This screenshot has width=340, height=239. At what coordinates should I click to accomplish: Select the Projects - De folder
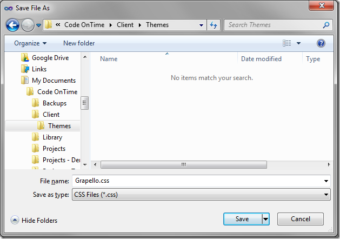[61, 160]
